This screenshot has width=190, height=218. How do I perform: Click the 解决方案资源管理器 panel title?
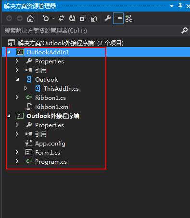click(30, 6)
